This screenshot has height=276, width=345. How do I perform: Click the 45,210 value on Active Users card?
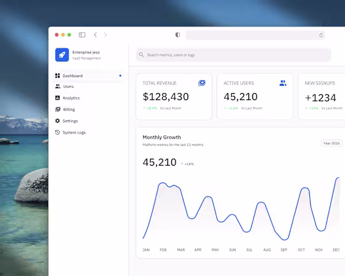[x=241, y=97]
